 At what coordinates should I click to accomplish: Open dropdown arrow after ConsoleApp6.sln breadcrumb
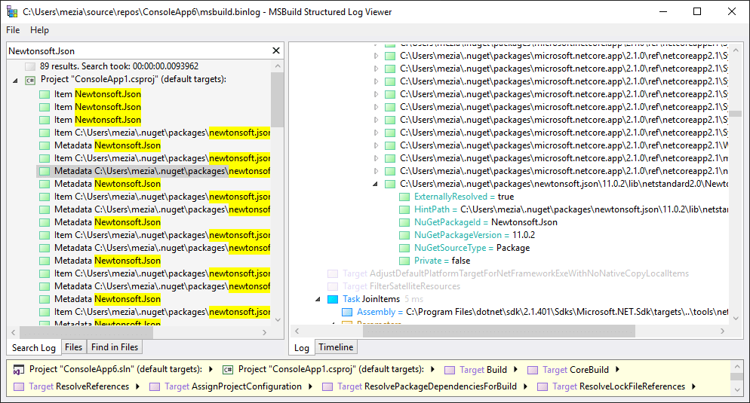211,370
